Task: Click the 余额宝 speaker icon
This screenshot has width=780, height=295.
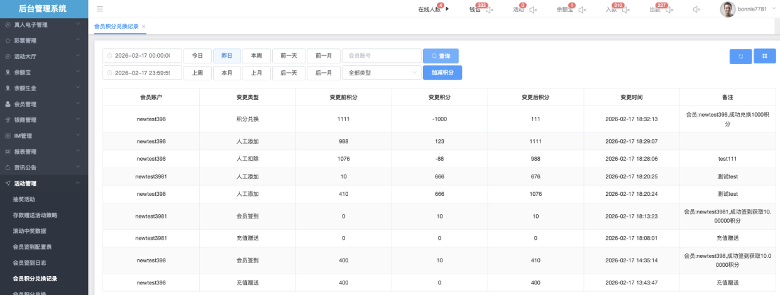Action: tap(582, 9)
